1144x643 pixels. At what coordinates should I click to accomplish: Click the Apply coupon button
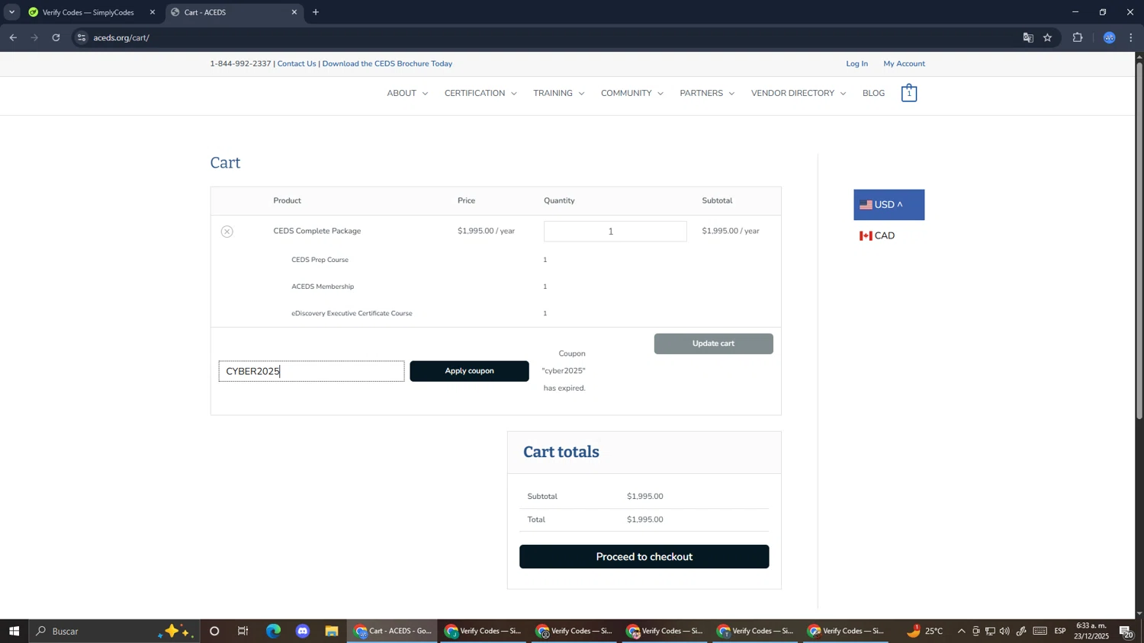tap(469, 371)
